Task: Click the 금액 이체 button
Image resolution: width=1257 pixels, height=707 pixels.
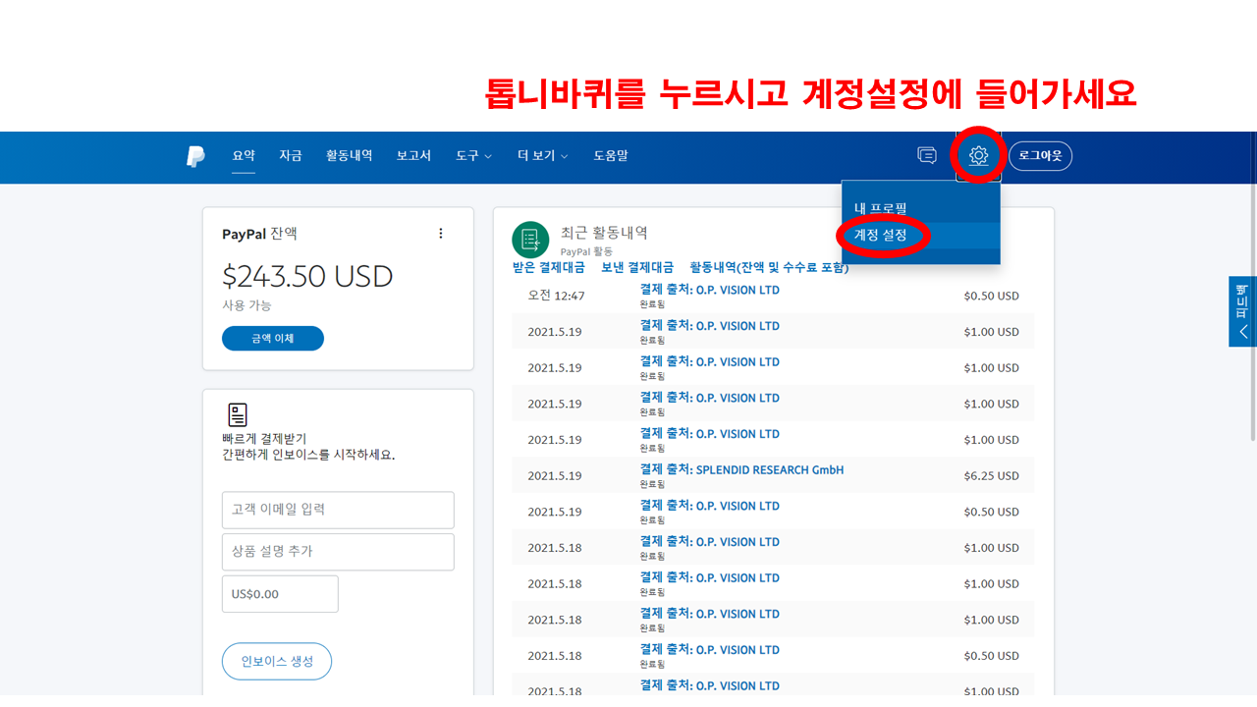Action: [273, 338]
